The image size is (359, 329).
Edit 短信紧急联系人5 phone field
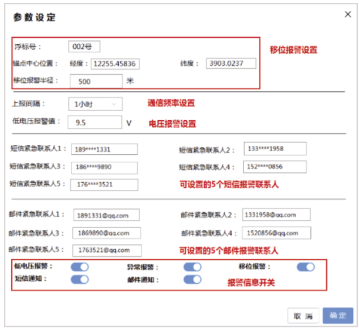tap(104, 184)
